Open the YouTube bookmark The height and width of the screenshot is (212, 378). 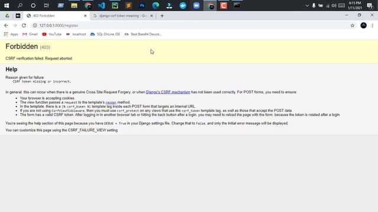[x=52, y=34]
